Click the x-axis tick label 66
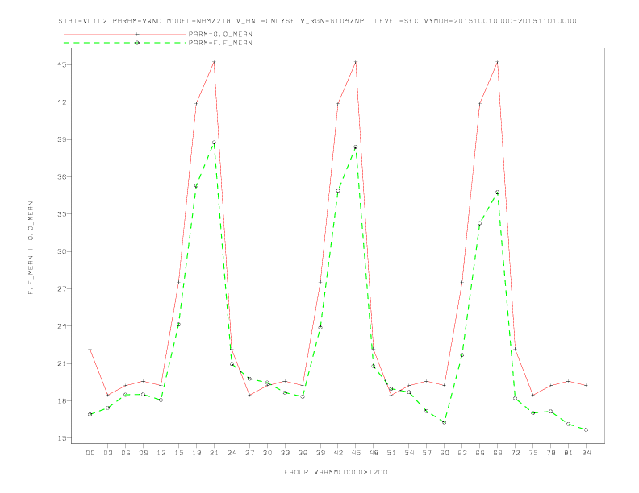This screenshot has height=493, width=639. (x=480, y=453)
